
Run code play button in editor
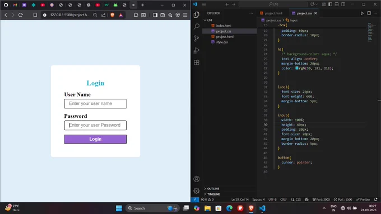(362, 13)
